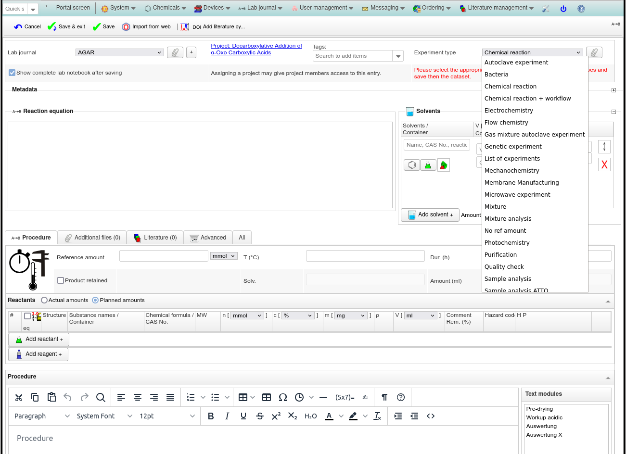This screenshot has width=626, height=454.
Task: Open the Chemicals menu
Action: (166, 8)
